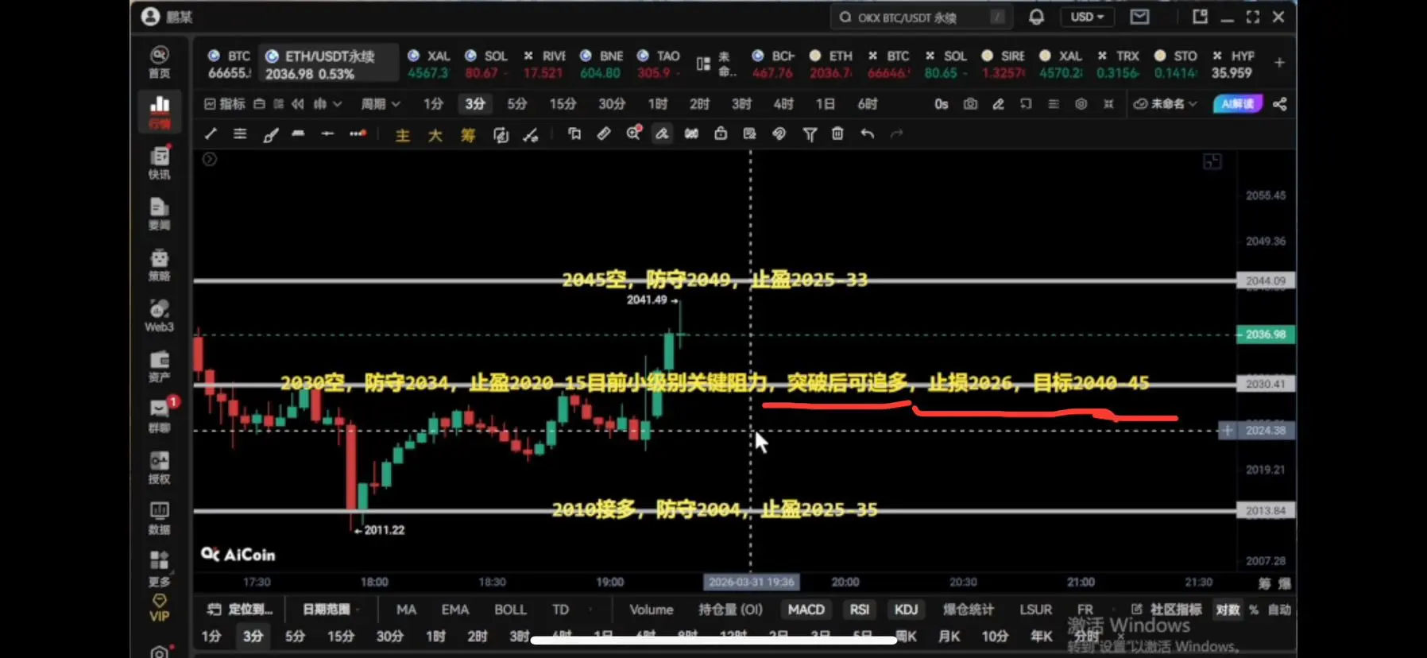Screen dimensions: 1427x658
Task: Click the notification bell icon
Action: (x=1036, y=17)
